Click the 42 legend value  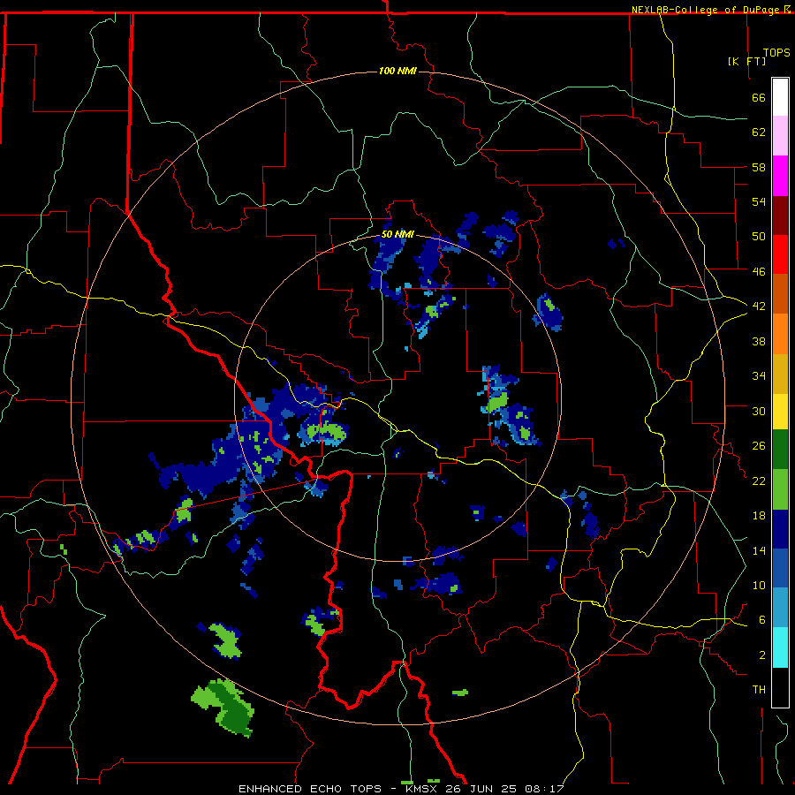pyautogui.click(x=759, y=307)
